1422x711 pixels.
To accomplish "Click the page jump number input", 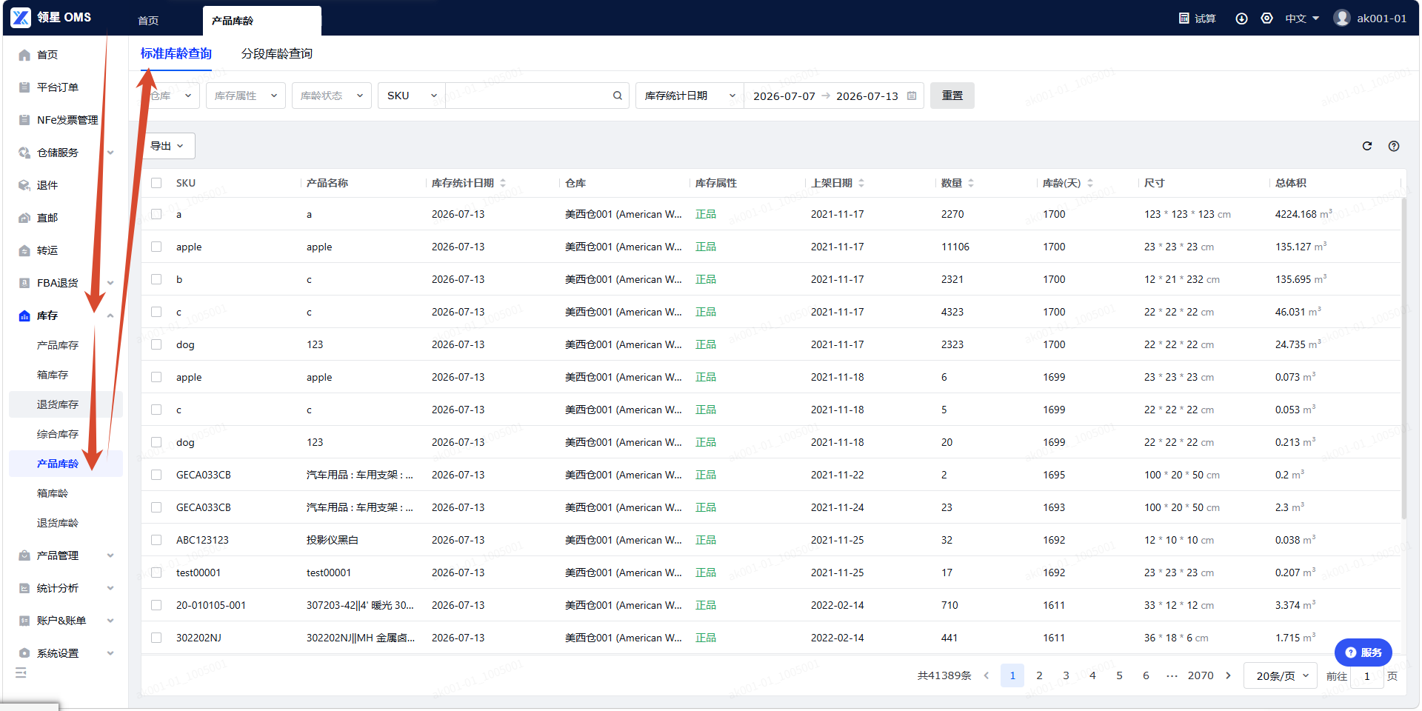I will click(1367, 675).
